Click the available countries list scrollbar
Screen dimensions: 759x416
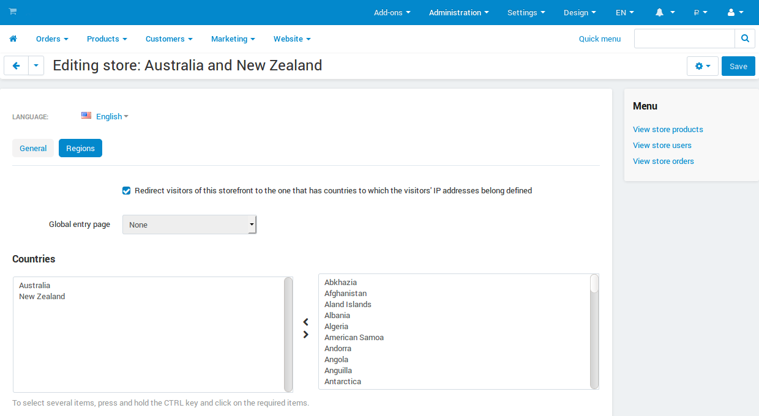594,331
